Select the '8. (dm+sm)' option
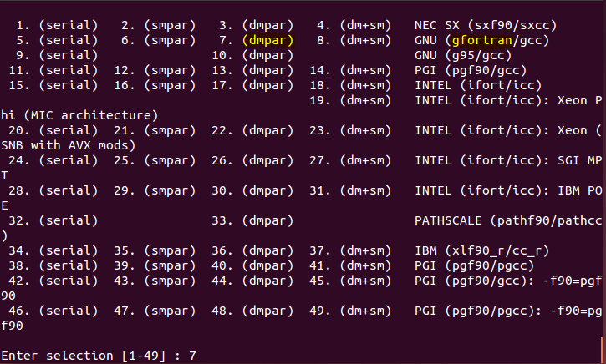606x364 pixels. [x=354, y=41]
